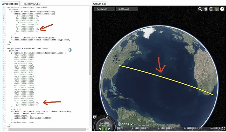226x132 pixels.
Task: Click the code editor vertical scrollbar thumb
Action: pyautogui.click(x=90, y=51)
